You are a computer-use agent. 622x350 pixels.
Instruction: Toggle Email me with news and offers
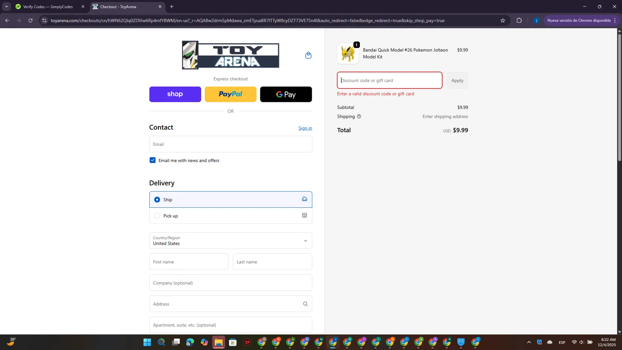point(153,160)
